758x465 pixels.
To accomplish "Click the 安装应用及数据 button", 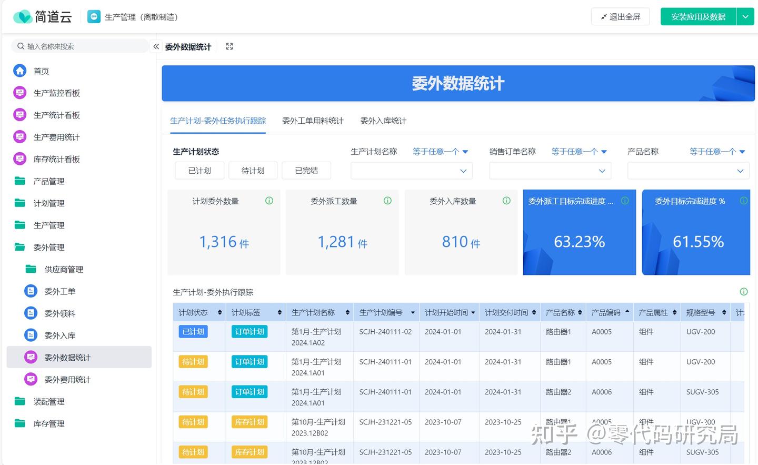I will pos(698,17).
